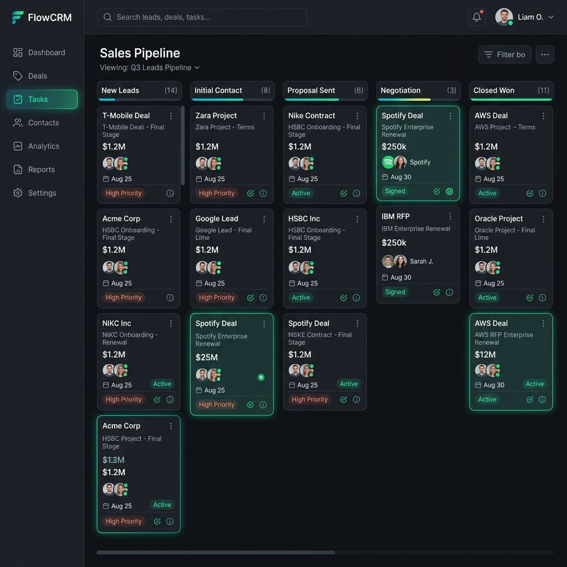Show info for Nike Contract card
Image resolution: width=567 pixels, height=567 pixels.
tap(356, 193)
